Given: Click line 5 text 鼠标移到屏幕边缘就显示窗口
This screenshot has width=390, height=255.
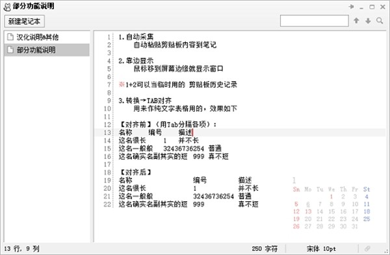Looking at the screenshot, I should 178,69.
